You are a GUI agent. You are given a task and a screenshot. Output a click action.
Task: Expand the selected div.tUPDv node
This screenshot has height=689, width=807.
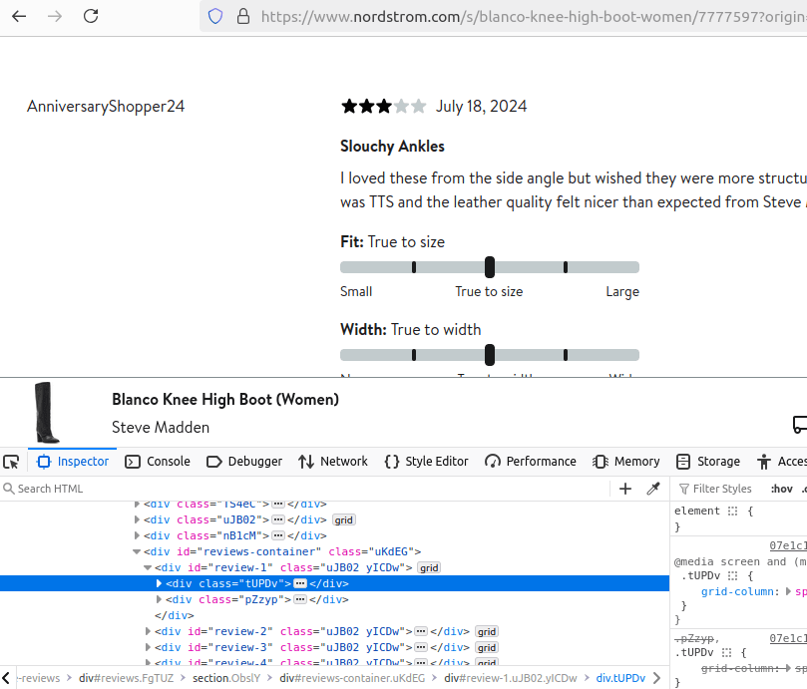pos(159,583)
